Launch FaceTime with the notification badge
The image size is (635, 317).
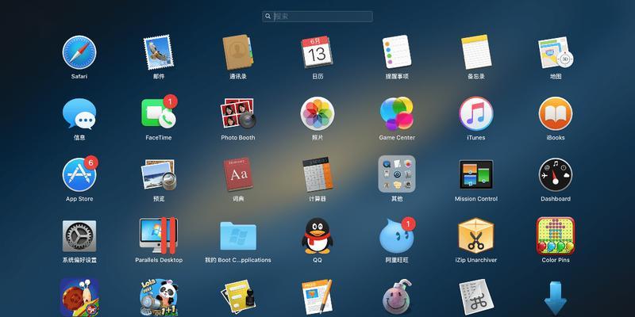pyautogui.click(x=159, y=113)
